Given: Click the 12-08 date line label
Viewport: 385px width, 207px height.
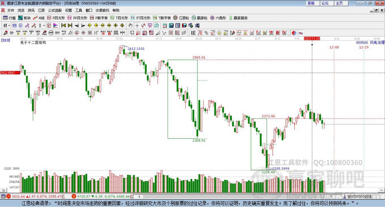Looking at the screenshot, I should 334,47.
